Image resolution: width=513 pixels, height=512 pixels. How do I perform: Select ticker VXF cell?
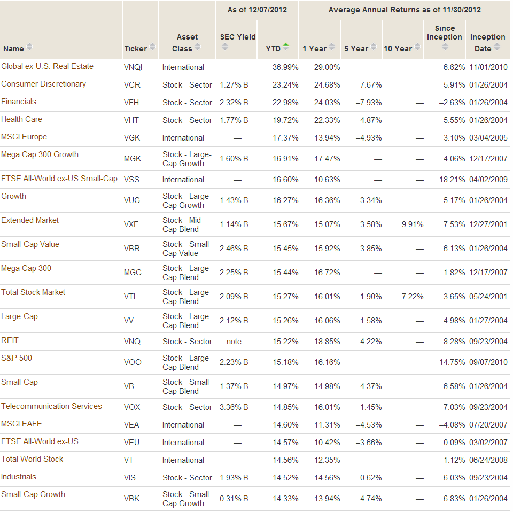(x=131, y=224)
